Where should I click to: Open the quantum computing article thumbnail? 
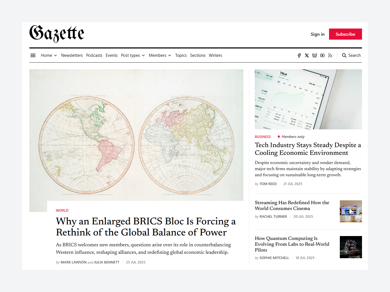point(351,247)
